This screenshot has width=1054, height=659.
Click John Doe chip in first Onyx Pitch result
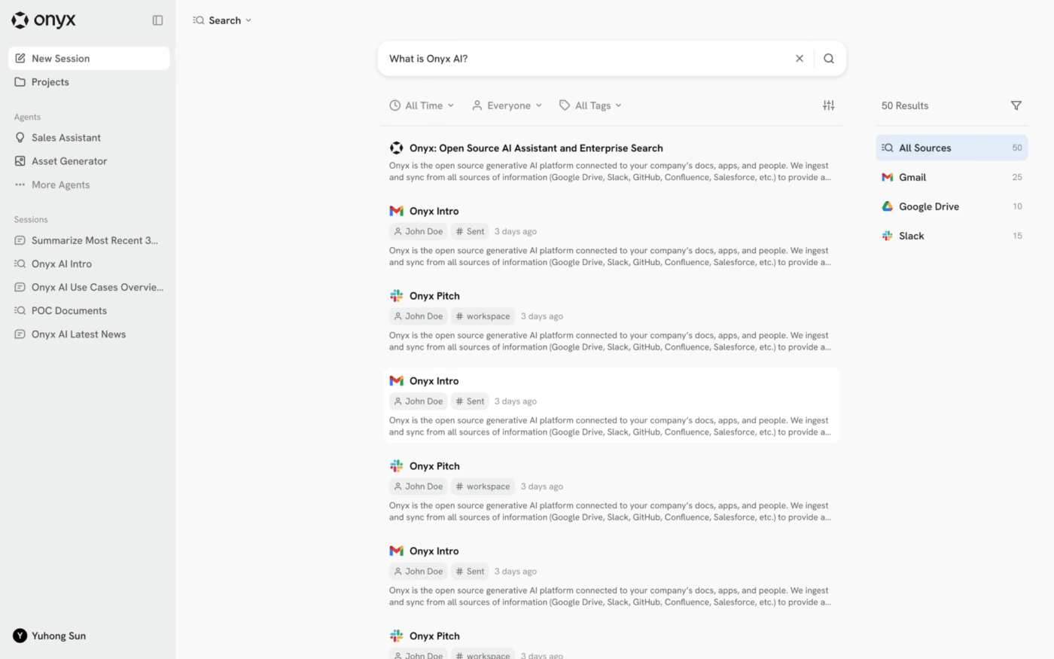[x=419, y=316]
